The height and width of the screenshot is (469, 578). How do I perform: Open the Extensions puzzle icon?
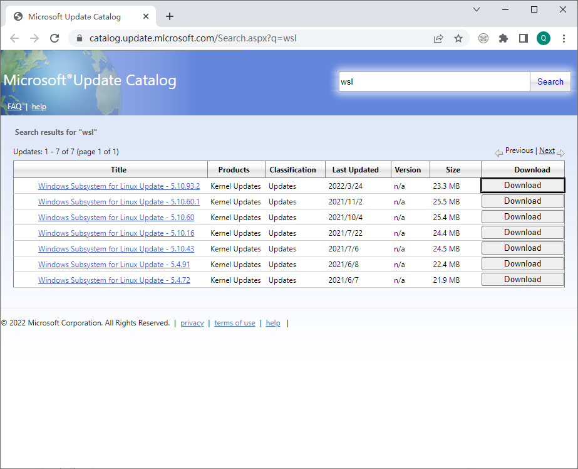tap(503, 38)
